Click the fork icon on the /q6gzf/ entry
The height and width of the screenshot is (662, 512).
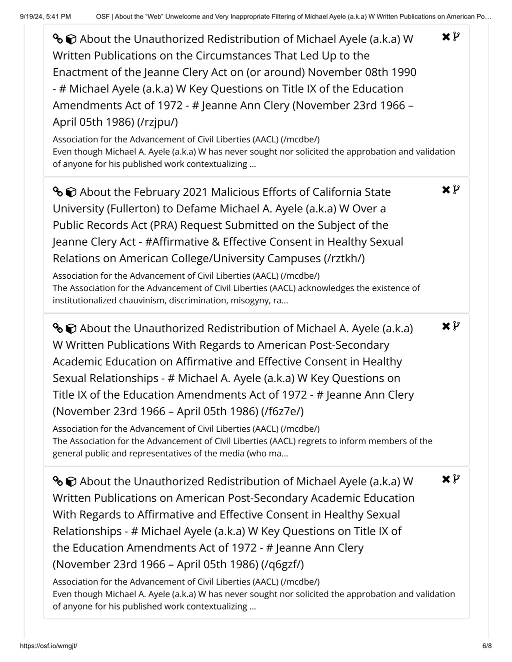[456, 479]
